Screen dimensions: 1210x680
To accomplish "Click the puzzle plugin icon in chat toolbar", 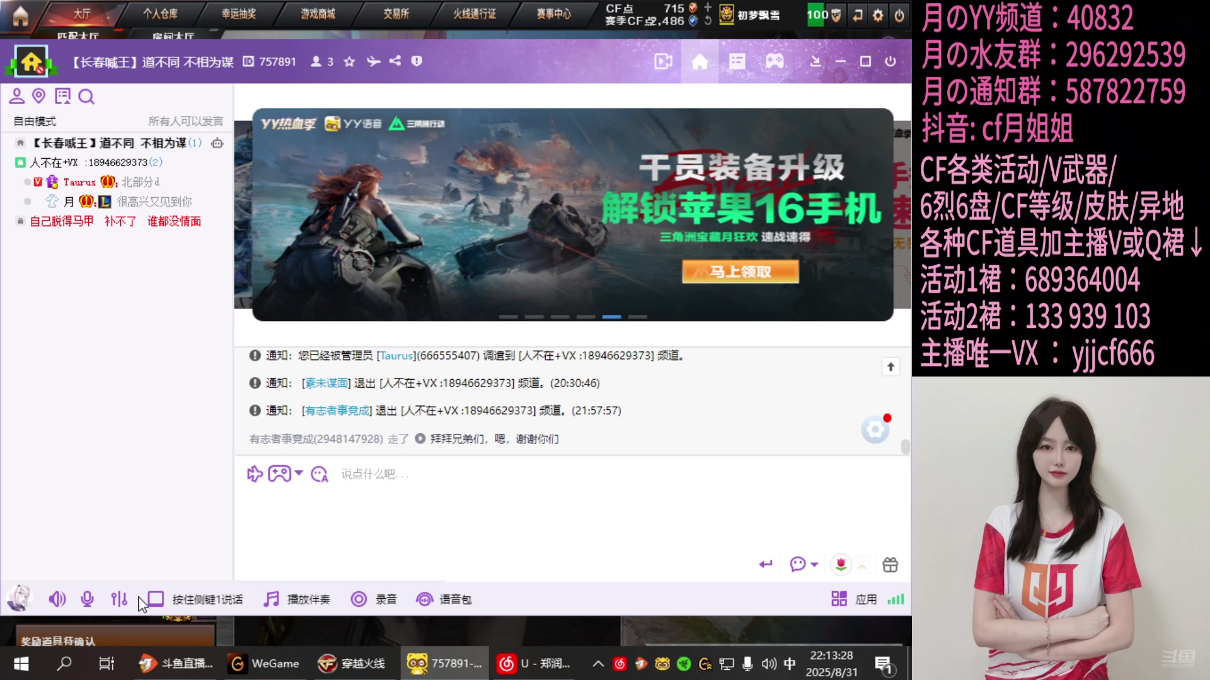I will click(255, 473).
